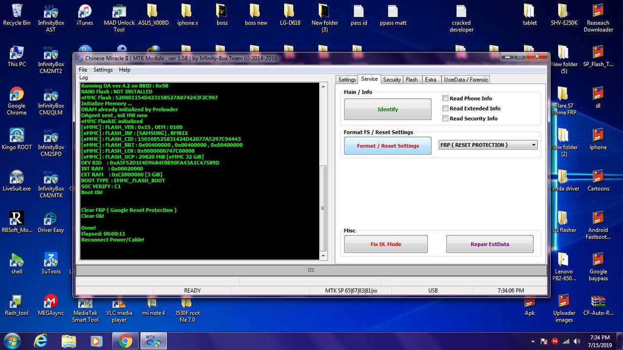Click the Format / Reset Settings button
This screenshot has height=350, width=623.
pos(387,146)
